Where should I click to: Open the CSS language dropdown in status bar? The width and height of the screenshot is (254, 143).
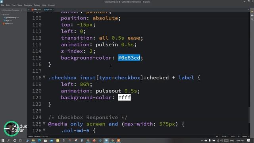pos(233,136)
